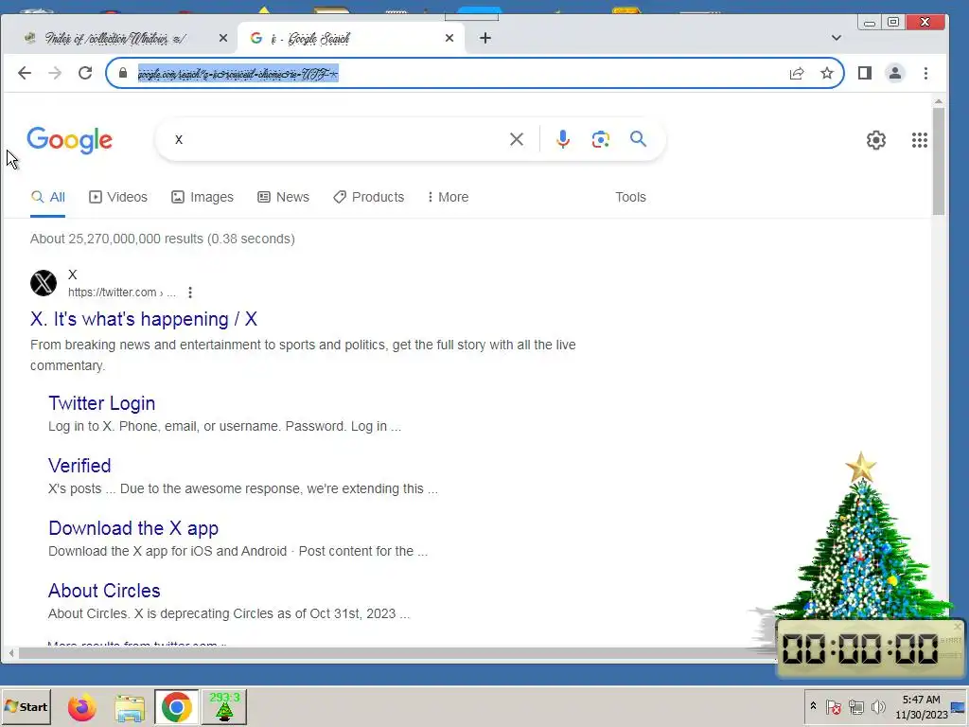Viewport: 969px width, 727px height.
Task: Submit search with magnifier icon
Action: [x=639, y=139]
